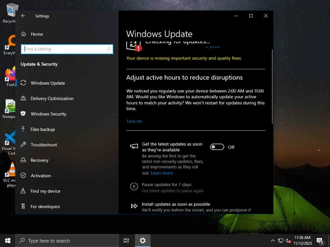Open Delivery Optimization in the sidebar
Screen dimensions: 330x247
click(x=52, y=98)
